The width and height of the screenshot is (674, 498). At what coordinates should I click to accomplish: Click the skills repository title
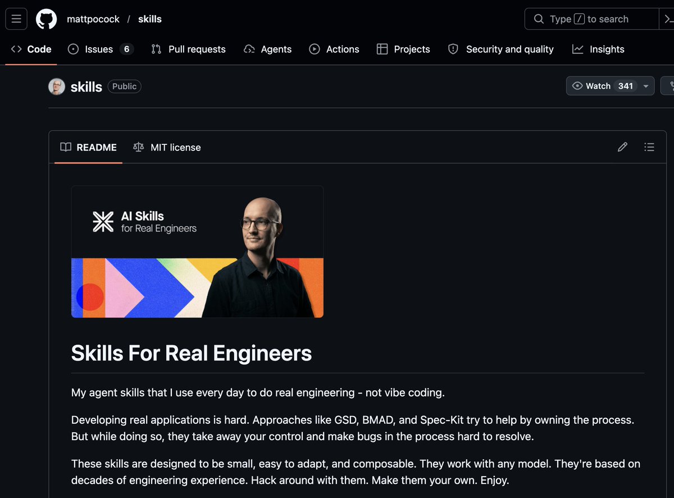86,86
